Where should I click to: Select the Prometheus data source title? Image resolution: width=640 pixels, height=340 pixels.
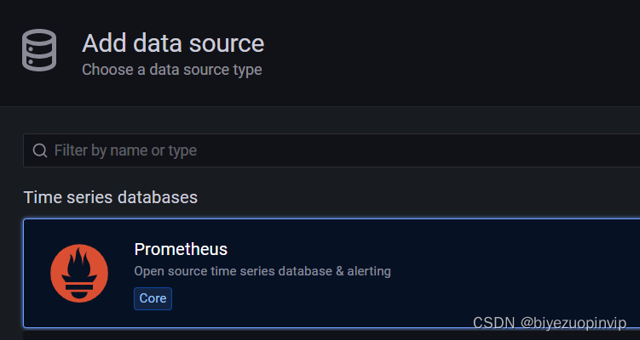click(x=181, y=249)
